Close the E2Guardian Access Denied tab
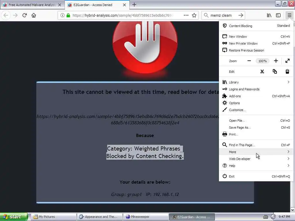The height and width of the screenshot is (221, 295). pos(124,5)
